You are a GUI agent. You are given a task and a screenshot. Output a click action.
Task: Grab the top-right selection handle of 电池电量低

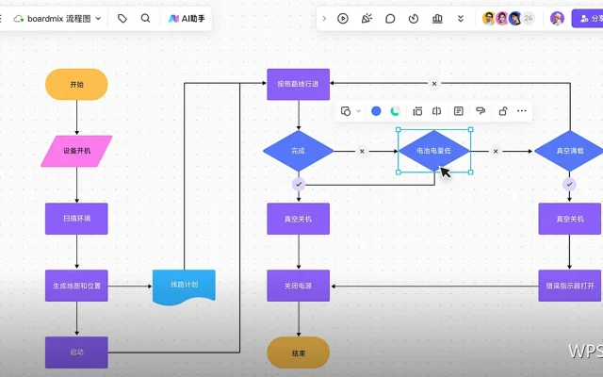(x=470, y=130)
